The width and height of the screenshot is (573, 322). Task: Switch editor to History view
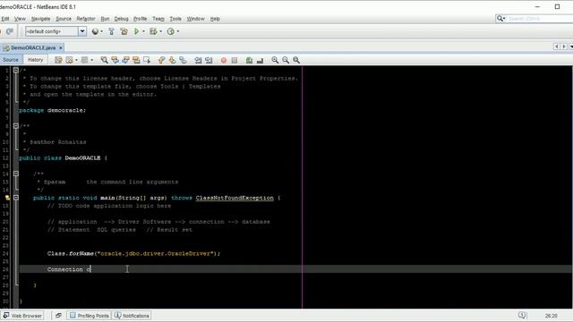[35, 60]
